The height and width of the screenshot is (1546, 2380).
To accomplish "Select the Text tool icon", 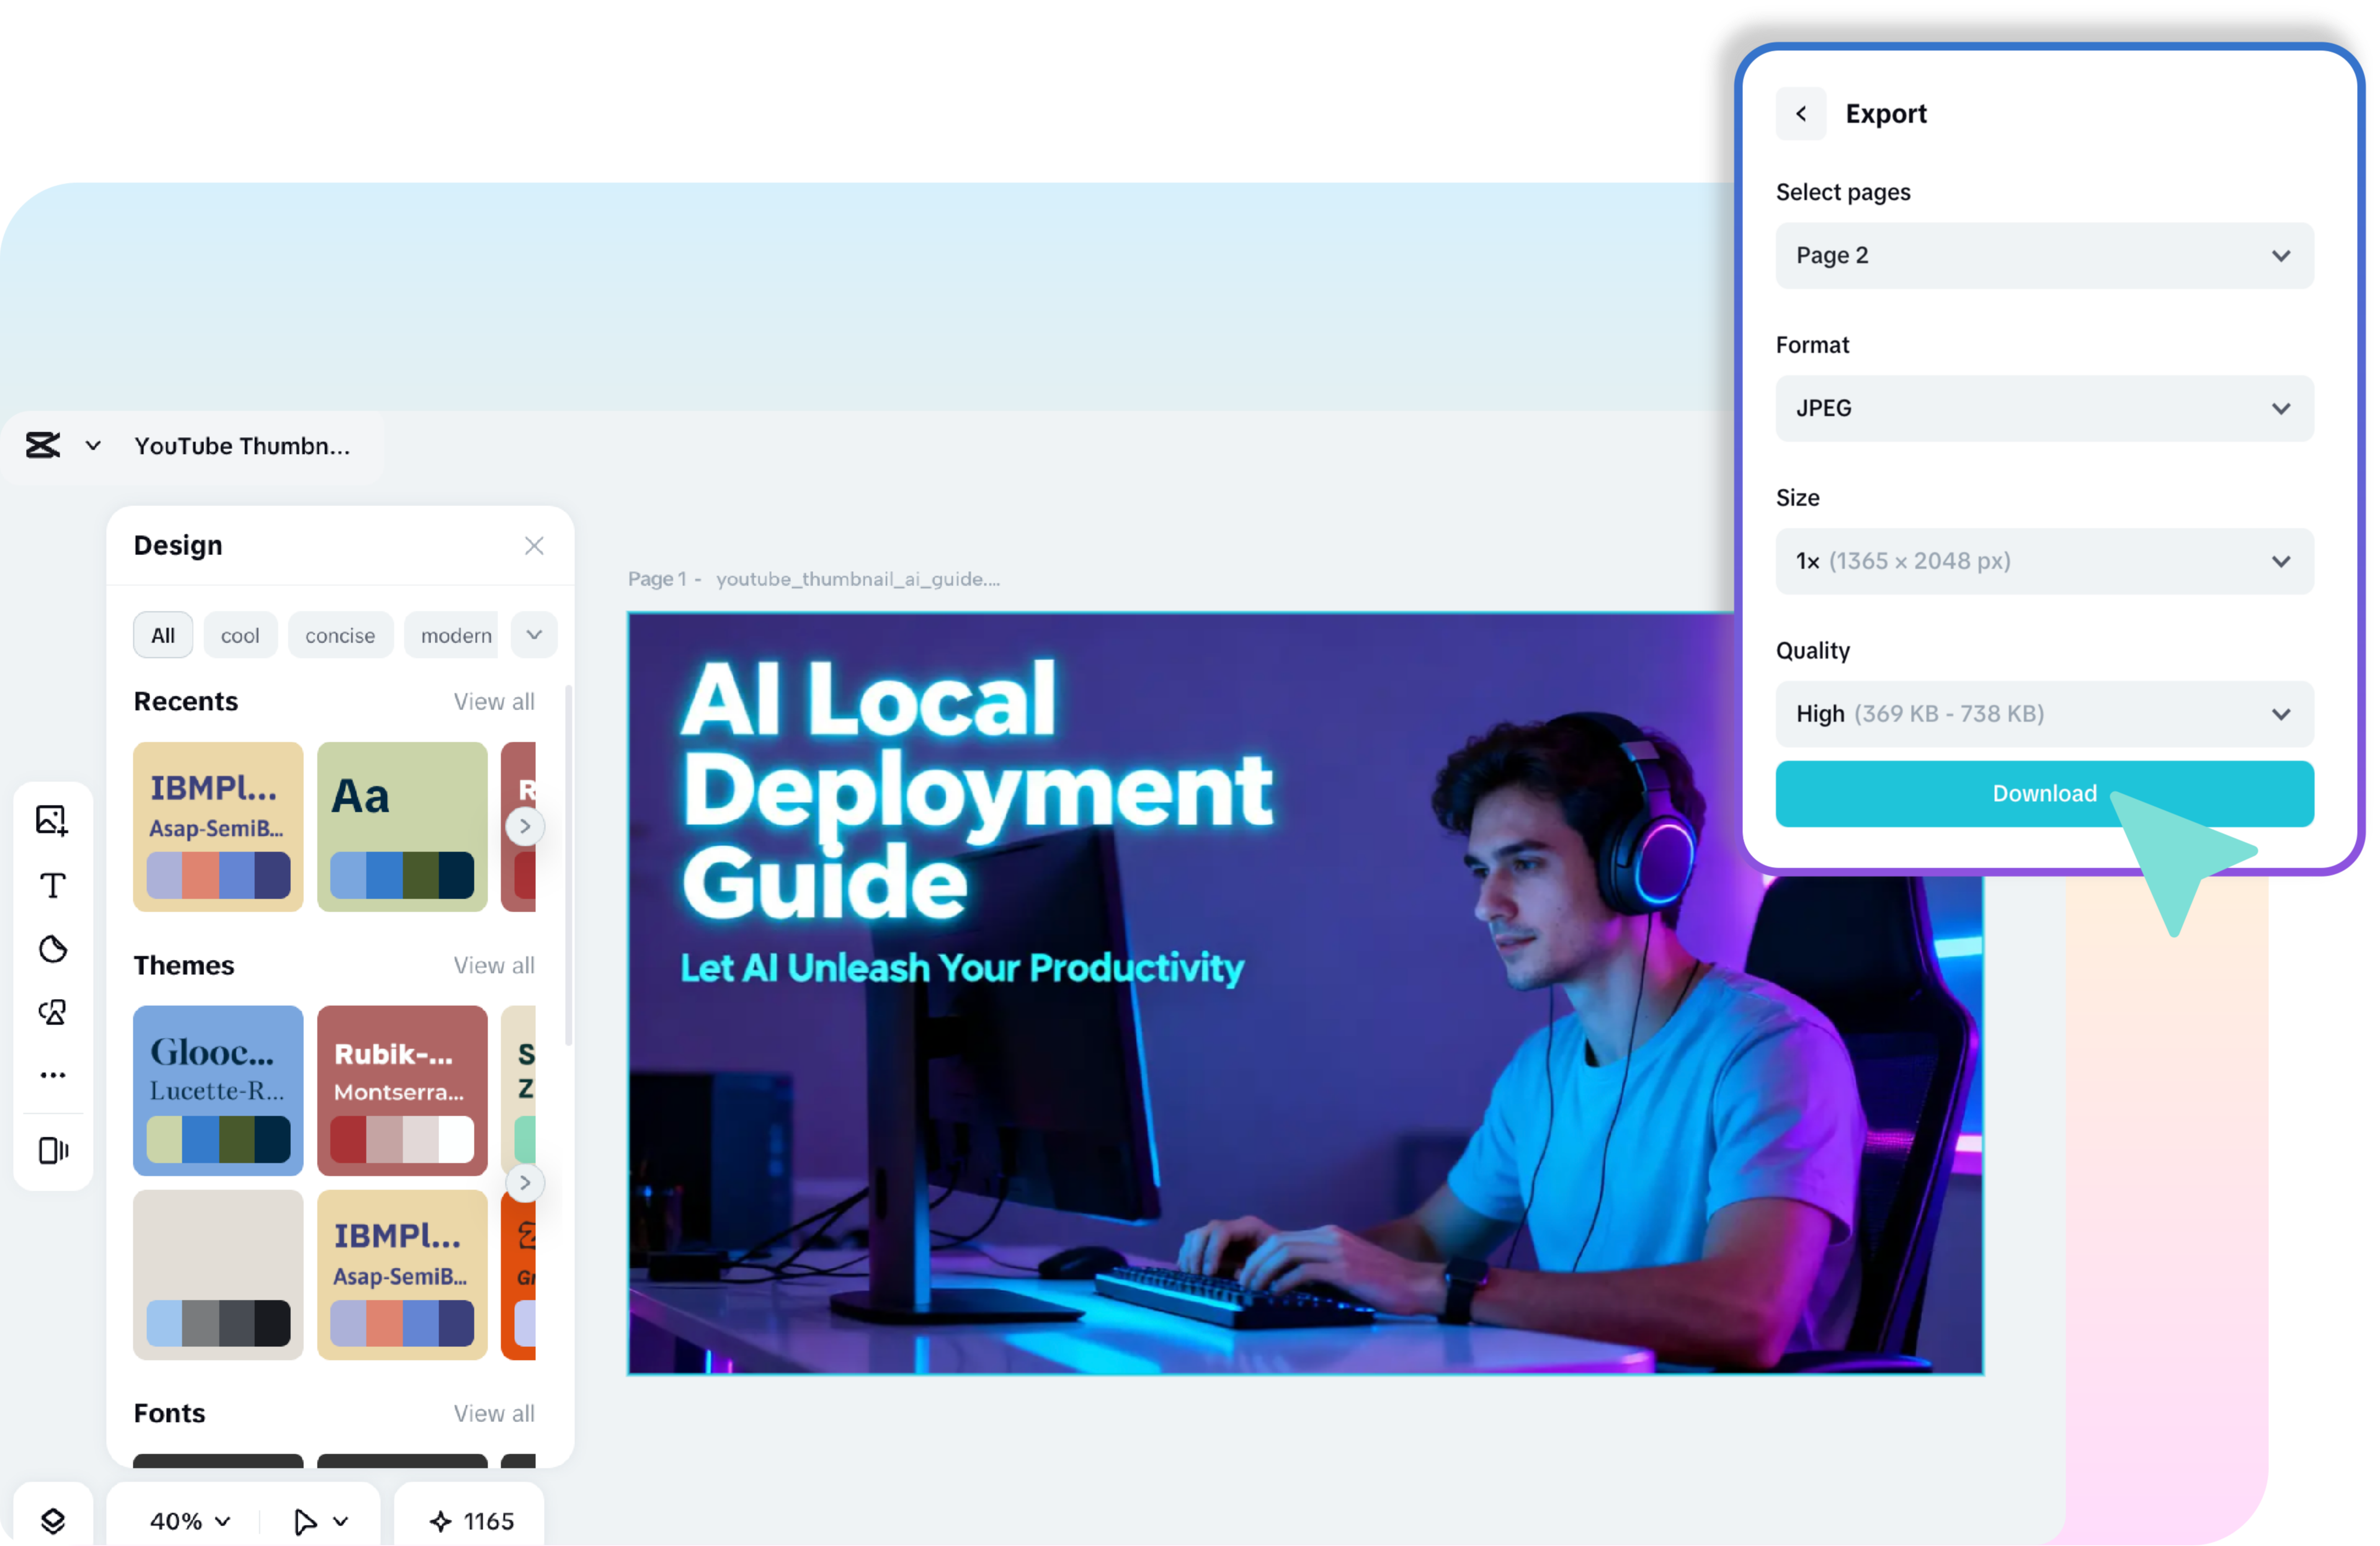I will click(53, 885).
